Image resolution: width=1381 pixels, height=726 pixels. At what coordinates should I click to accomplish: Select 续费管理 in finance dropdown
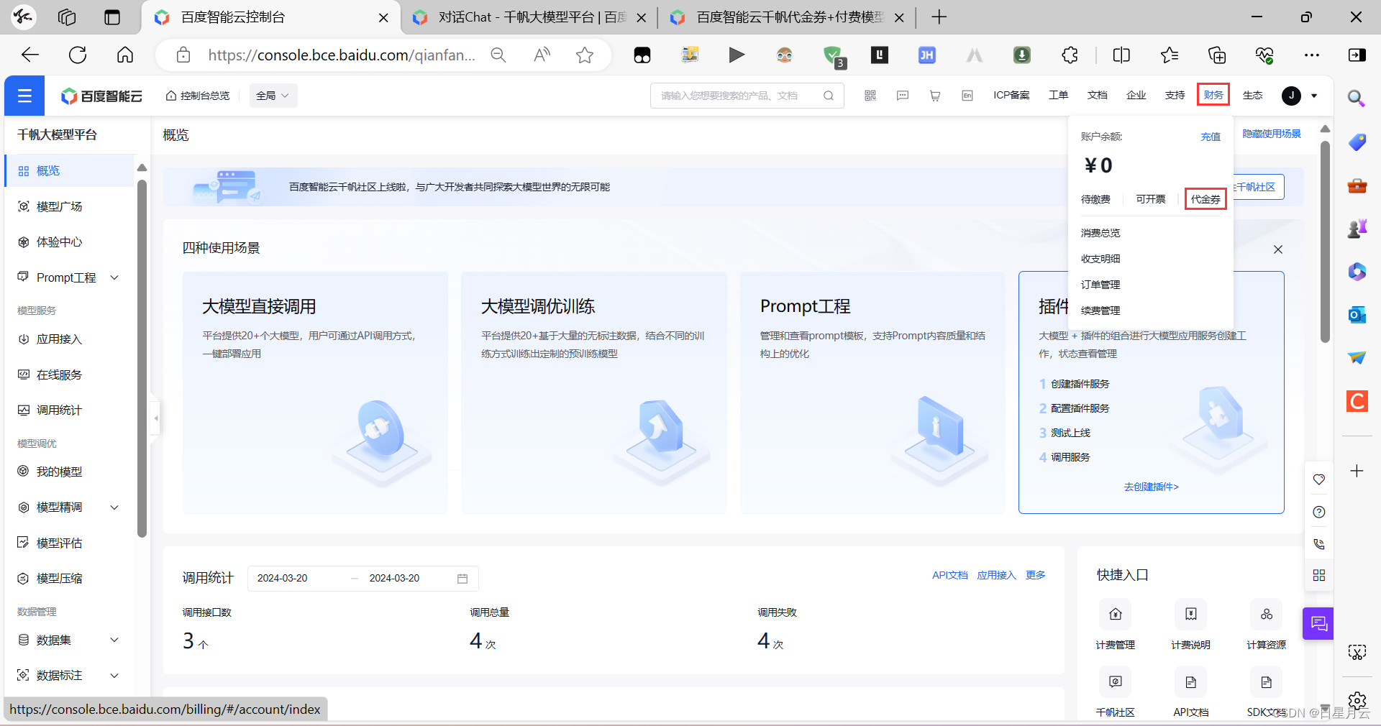point(1100,311)
